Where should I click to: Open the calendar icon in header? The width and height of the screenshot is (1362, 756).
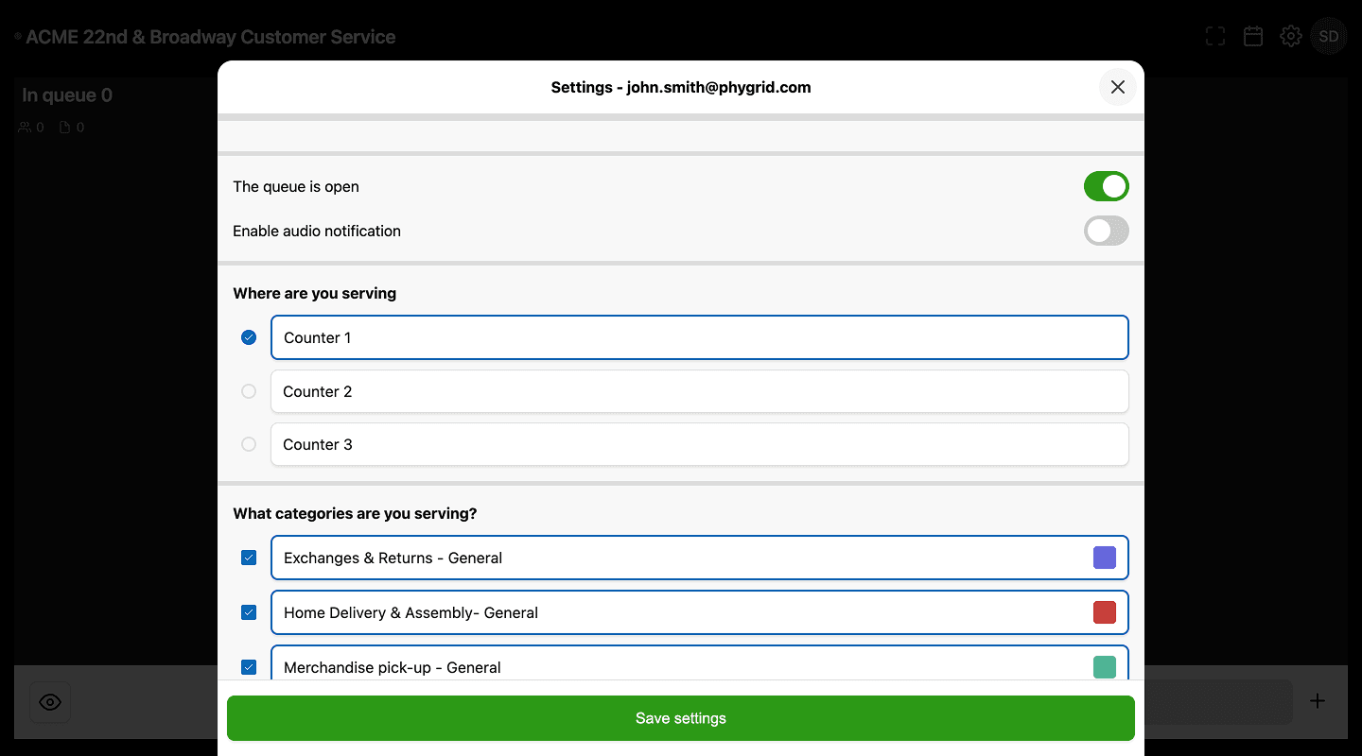point(1253,37)
